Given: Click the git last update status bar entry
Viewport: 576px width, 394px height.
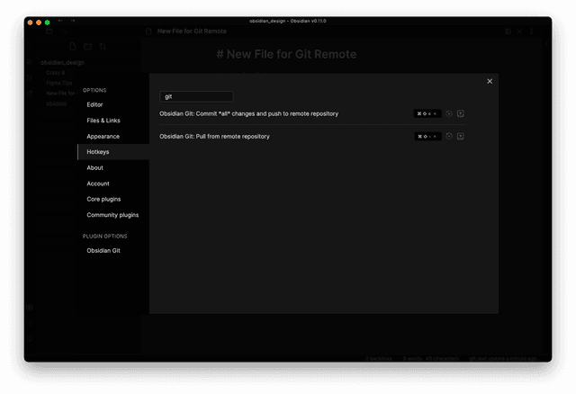Looking at the screenshot, I should coord(503,358).
